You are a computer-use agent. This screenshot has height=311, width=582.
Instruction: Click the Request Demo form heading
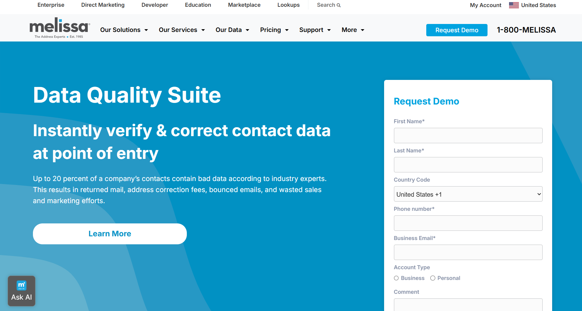click(x=426, y=101)
